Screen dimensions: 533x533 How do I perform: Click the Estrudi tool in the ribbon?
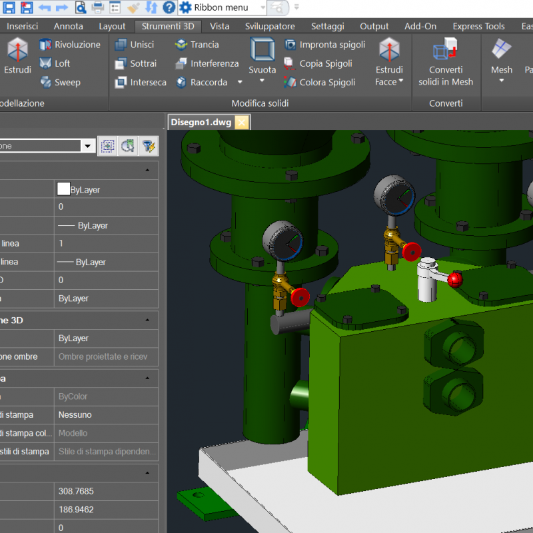coord(17,55)
